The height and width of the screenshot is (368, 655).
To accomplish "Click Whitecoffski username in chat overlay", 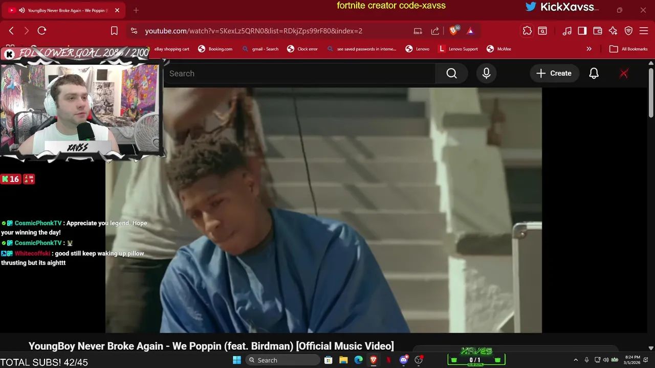I will pos(33,254).
